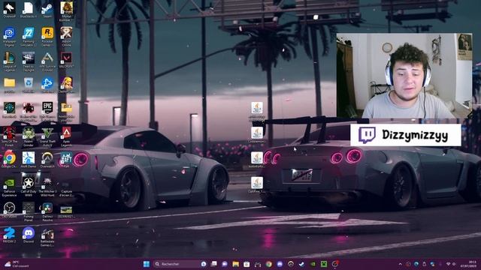Open DaVinci Resolve desktop shortcut

[47, 211]
